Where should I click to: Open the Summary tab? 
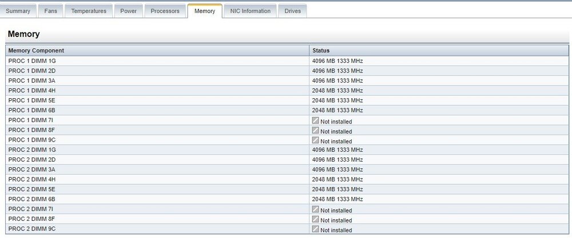point(18,11)
